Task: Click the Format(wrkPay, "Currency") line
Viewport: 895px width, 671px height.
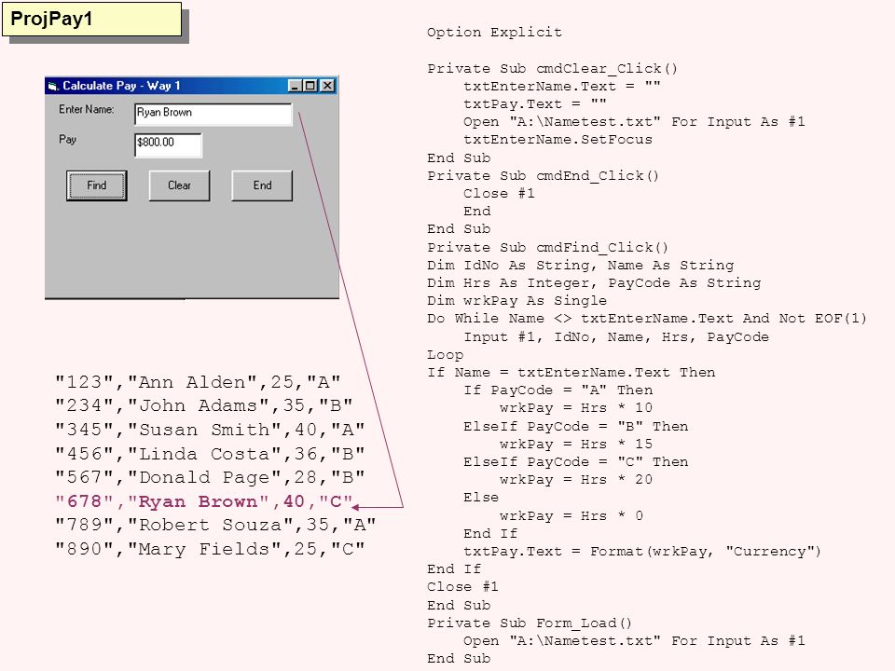Action: (642, 551)
